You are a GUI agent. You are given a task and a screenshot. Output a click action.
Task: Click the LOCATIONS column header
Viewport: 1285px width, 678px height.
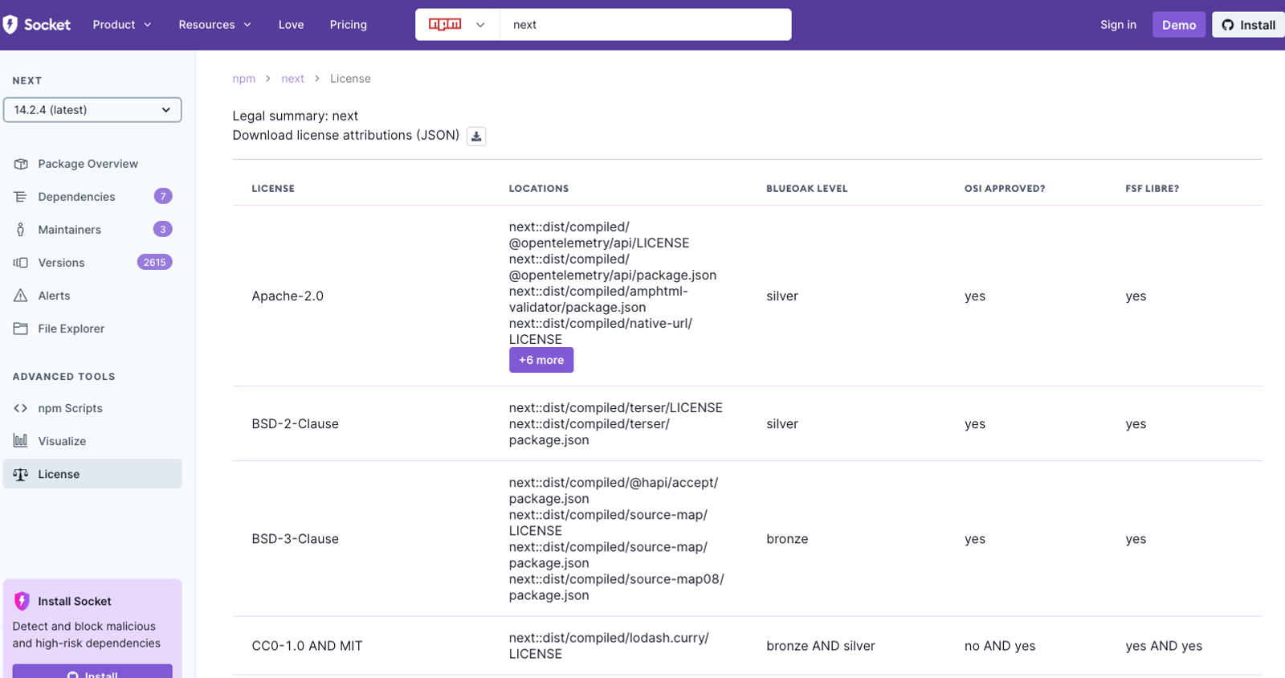(x=539, y=189)
